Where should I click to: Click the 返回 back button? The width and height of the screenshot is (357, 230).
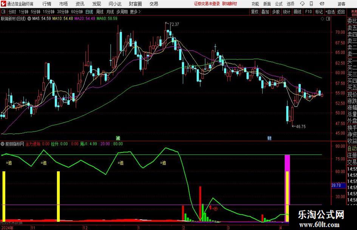pos(341,12)
